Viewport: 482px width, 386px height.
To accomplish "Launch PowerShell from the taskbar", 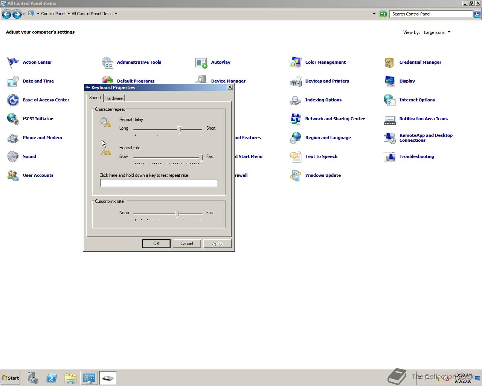I will click(x=52, y=378).
